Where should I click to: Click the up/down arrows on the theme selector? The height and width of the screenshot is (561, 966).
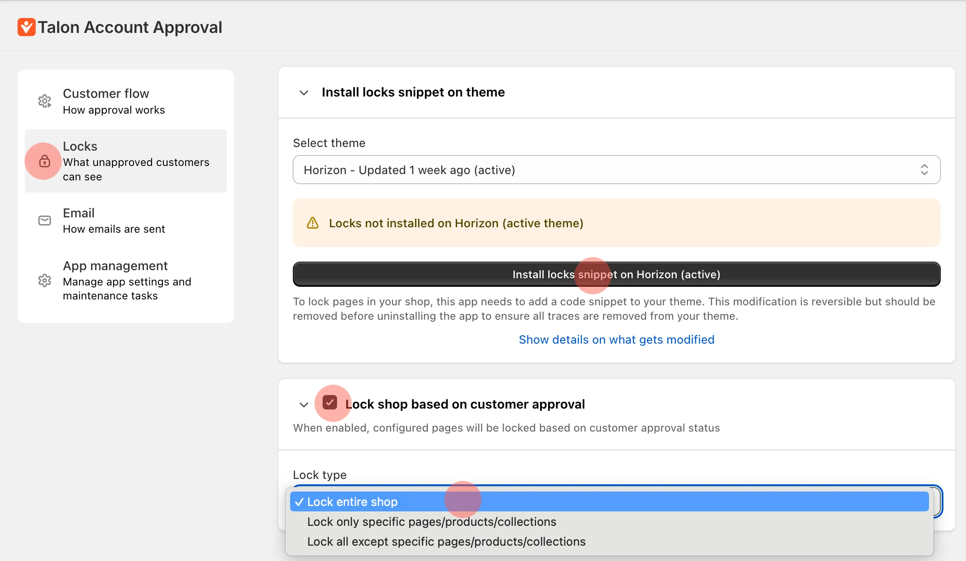pyautogui.click(x=924, y=170)
